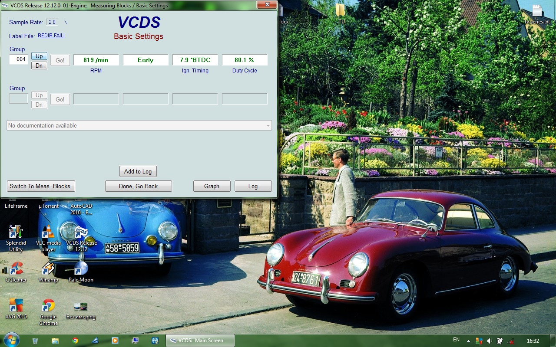Screen dimensions: 556x347
Task: Click the REDIR FAIL! label file link
Action: coord(51,36)
